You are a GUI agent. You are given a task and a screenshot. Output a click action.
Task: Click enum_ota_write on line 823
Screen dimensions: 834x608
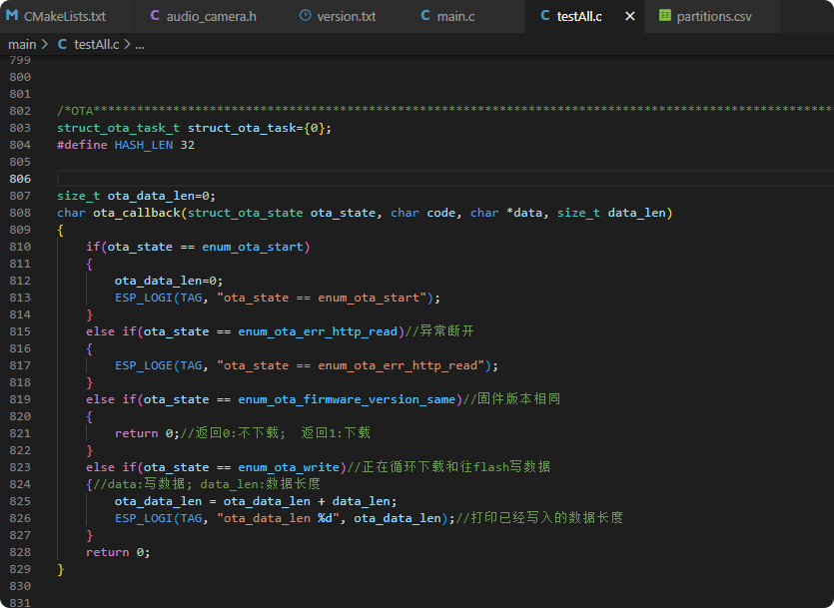[x=289, y=467]
